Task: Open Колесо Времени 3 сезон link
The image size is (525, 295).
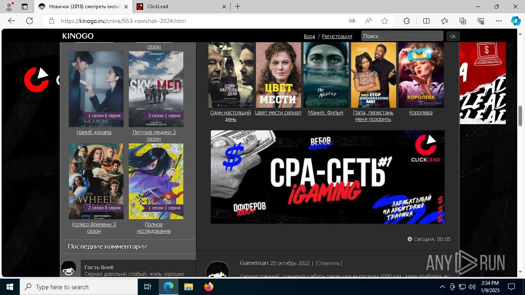Action: tap(94, 227)
